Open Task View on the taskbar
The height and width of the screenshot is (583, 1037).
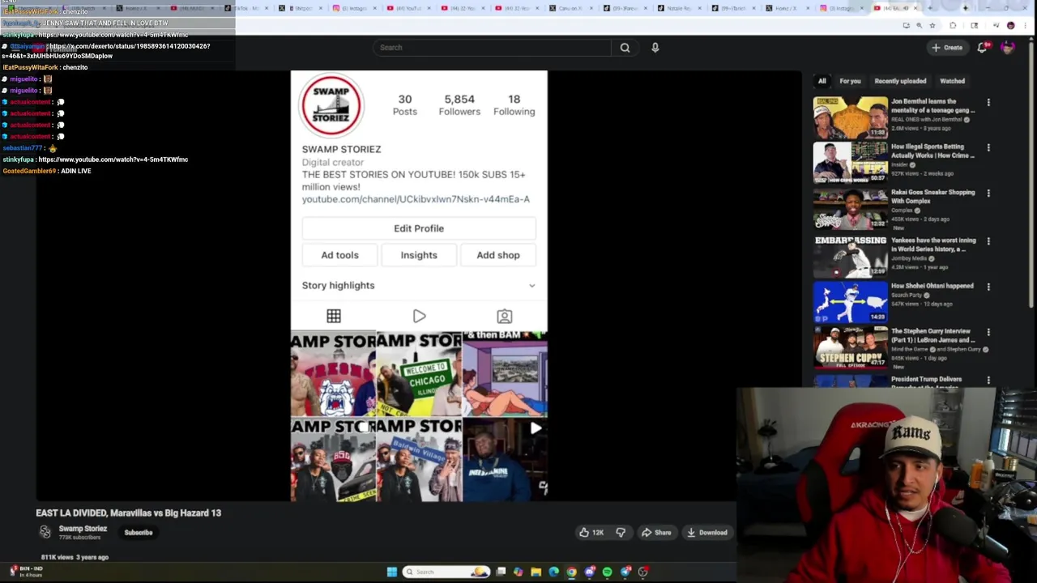coord(501,572)
